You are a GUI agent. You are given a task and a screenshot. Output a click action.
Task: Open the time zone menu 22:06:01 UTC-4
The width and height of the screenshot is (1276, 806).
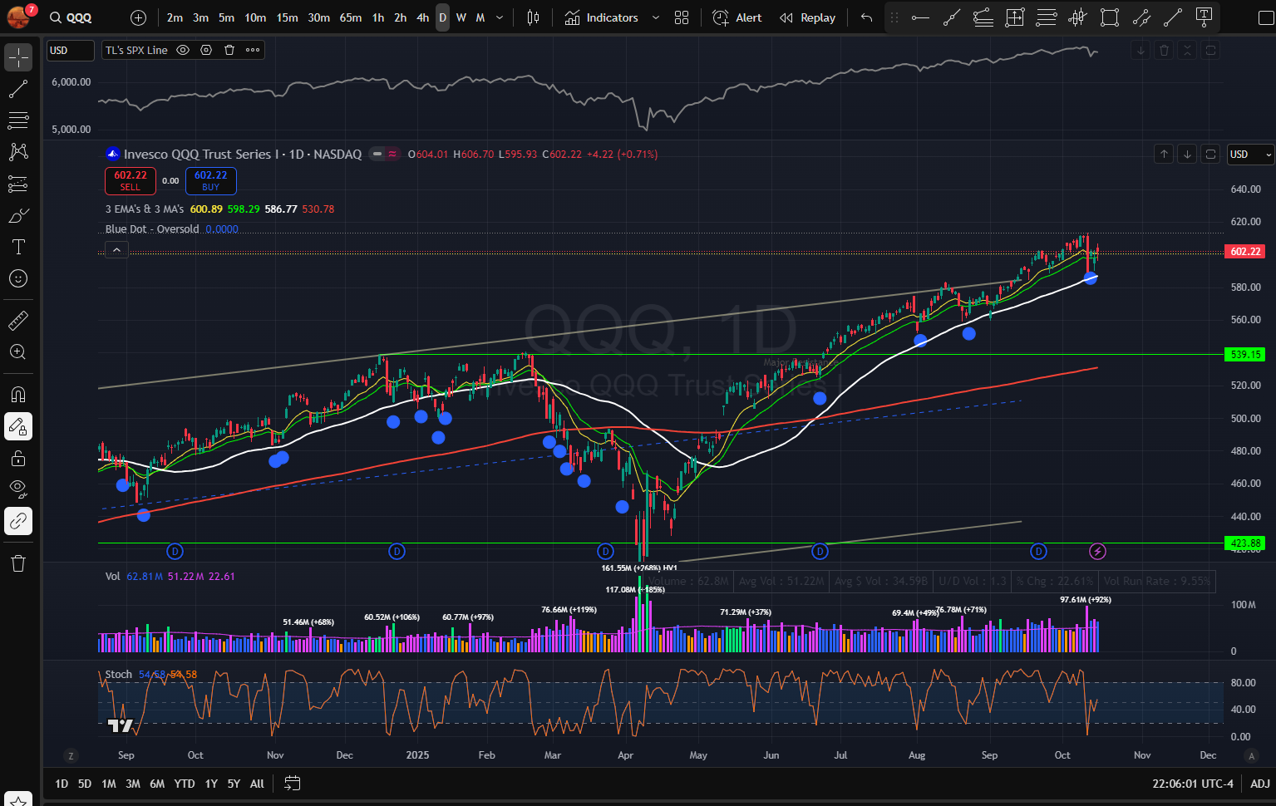[1193, 784]
